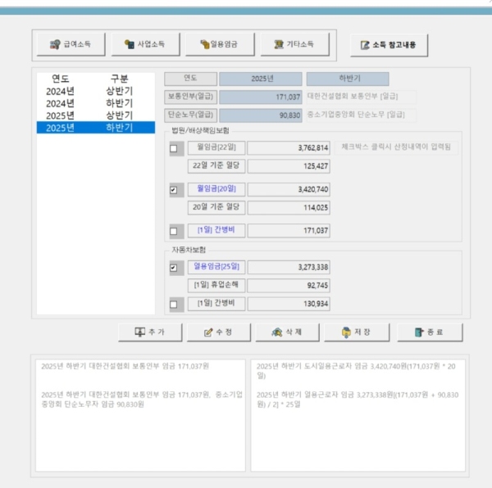Click the 단순노무 daily wage field 90,830
Viewport: 492px width, 488px height.
[261, 115]
